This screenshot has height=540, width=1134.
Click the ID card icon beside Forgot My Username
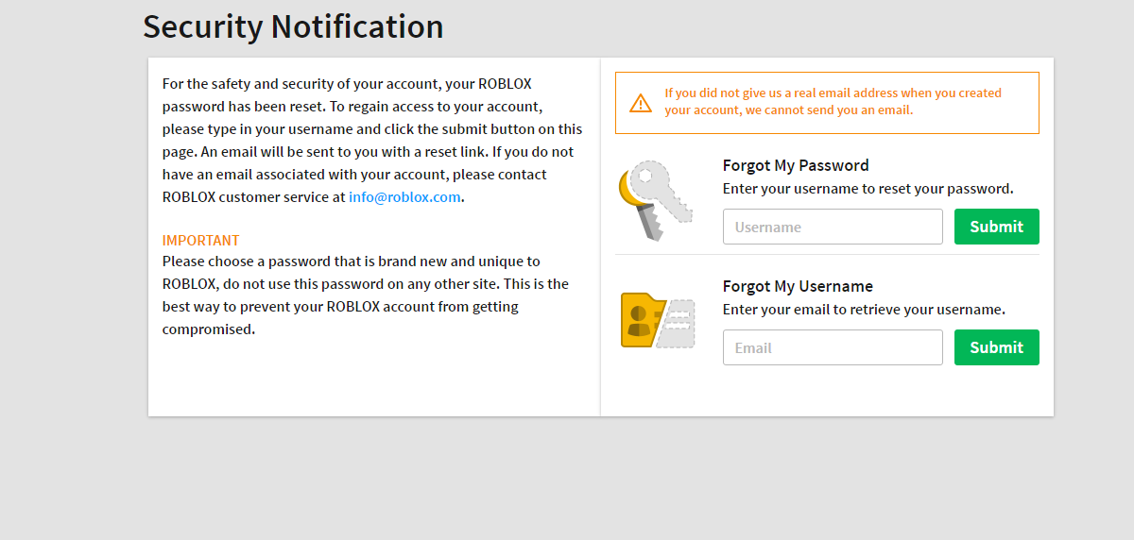[x=658, y=320]
